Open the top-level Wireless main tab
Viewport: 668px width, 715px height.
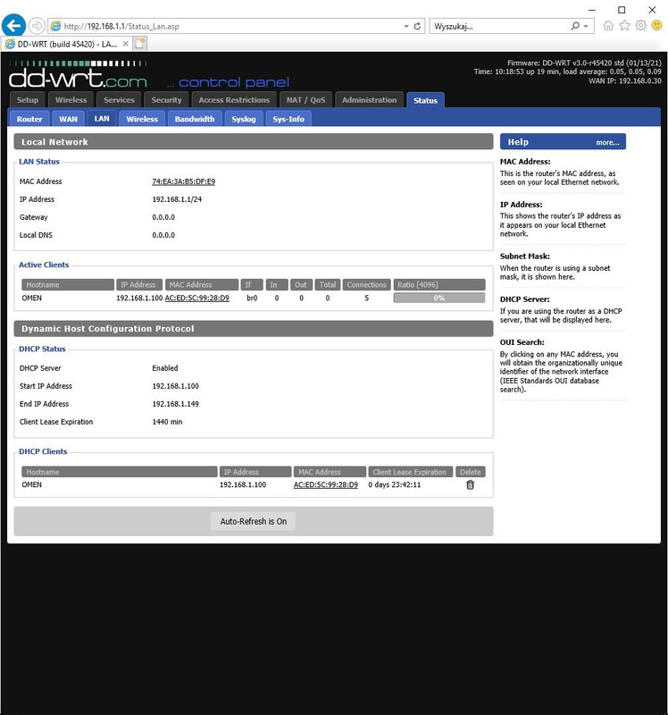tap(71, 100)
